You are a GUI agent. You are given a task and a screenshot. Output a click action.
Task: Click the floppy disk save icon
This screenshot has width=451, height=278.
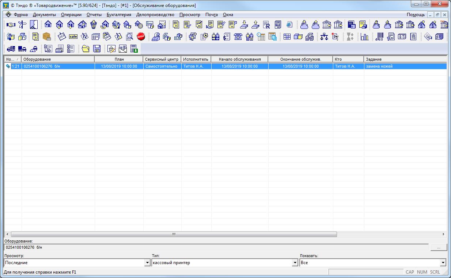tap(97, 49)
